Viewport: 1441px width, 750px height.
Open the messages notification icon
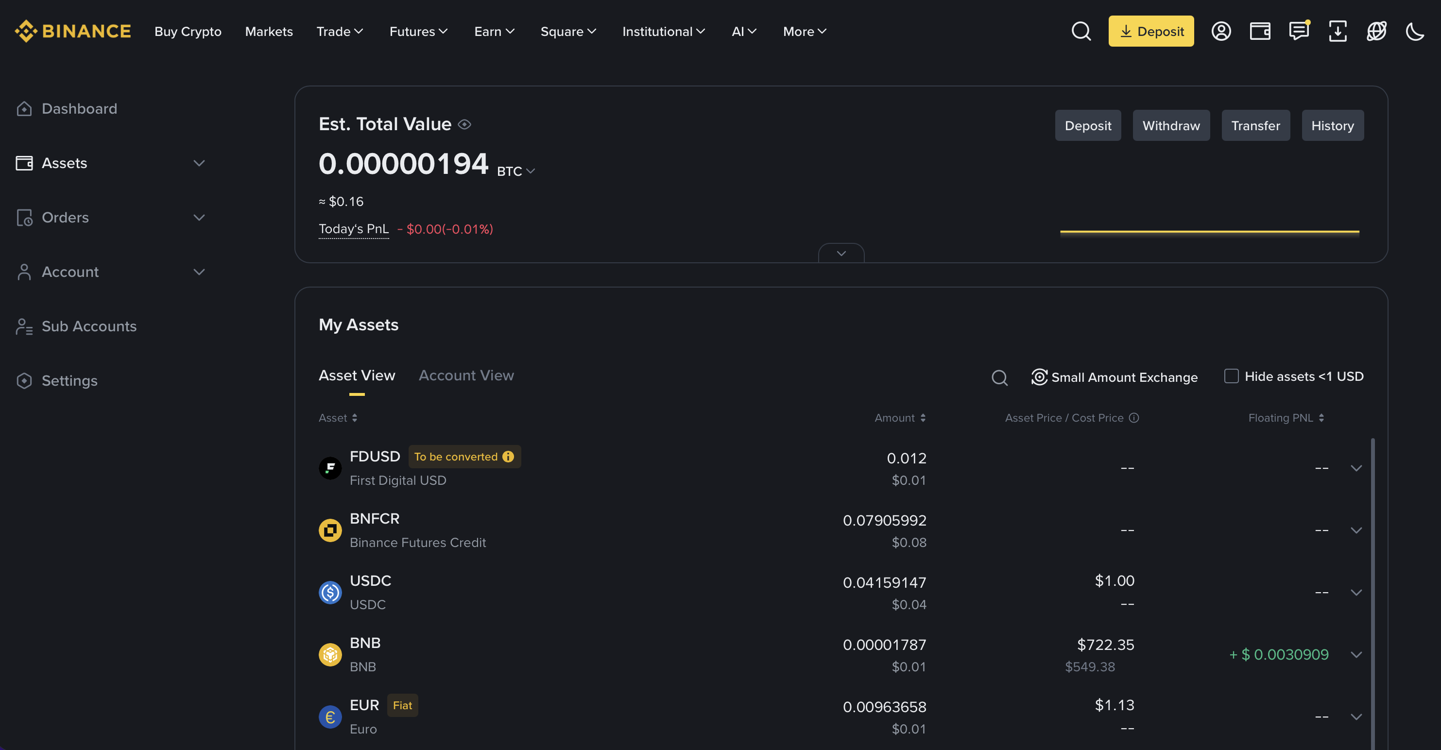[1299, 31]
